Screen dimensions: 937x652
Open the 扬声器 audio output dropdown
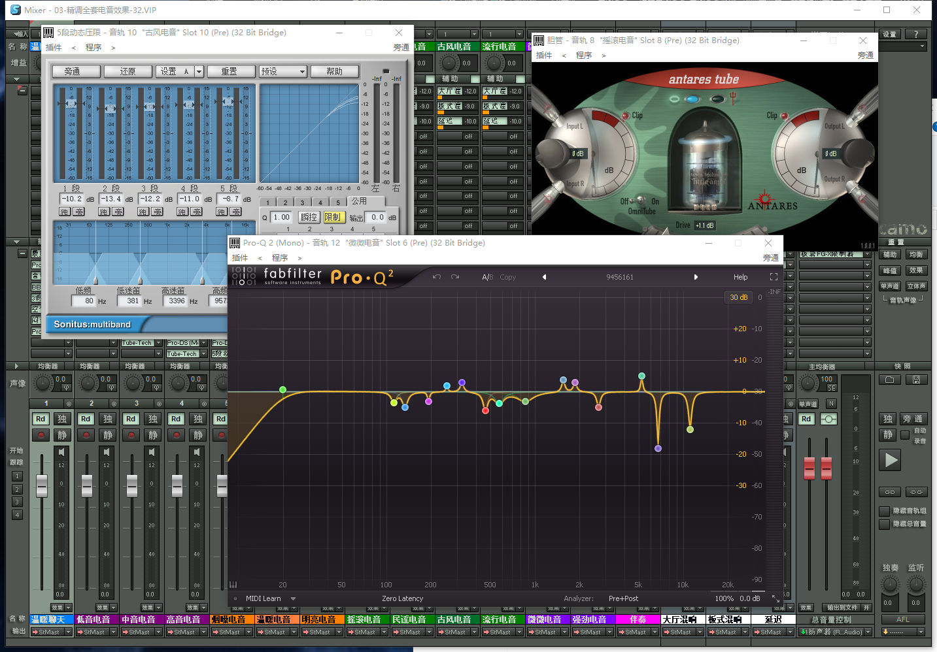(867, 632)
